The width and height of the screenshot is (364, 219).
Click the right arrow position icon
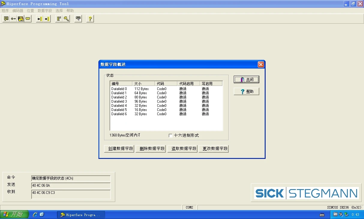(47, 19)
